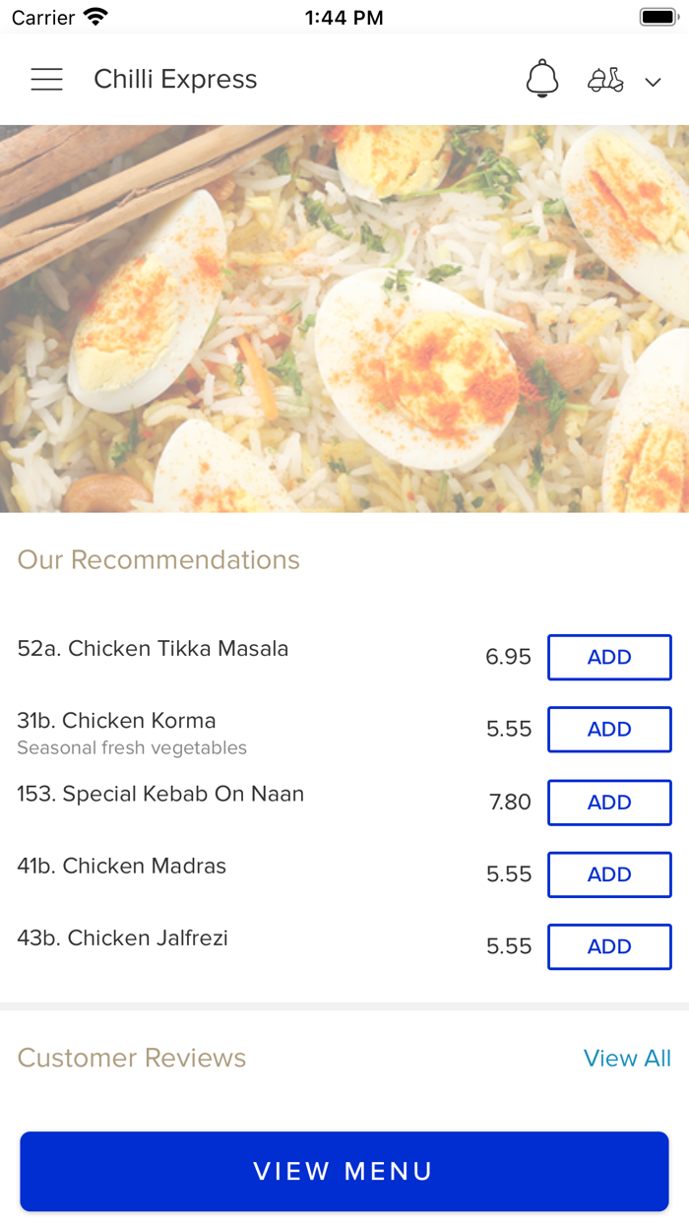Select the 43b. Chicken Jalfrezi item
Screen dimensions: 689x1225
122,938
